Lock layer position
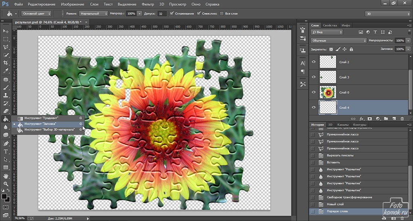Image resolution: width=413 pixels, height=221 pixels. (344, 49)
